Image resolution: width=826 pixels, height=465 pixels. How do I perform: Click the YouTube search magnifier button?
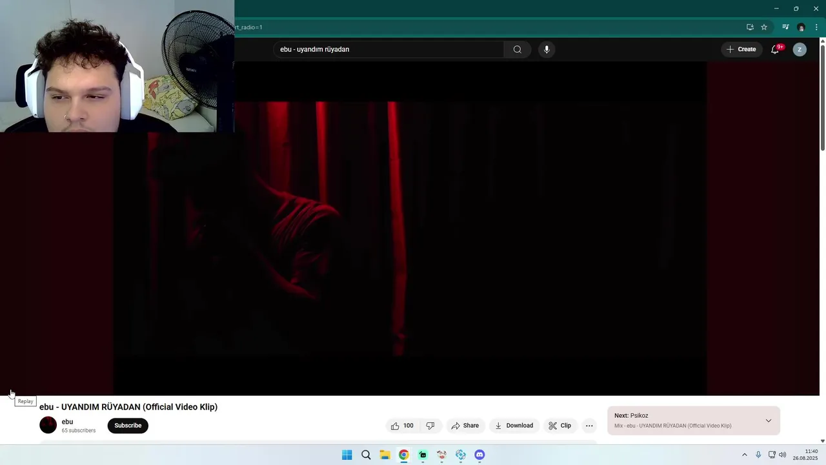[x=517, y=50]
